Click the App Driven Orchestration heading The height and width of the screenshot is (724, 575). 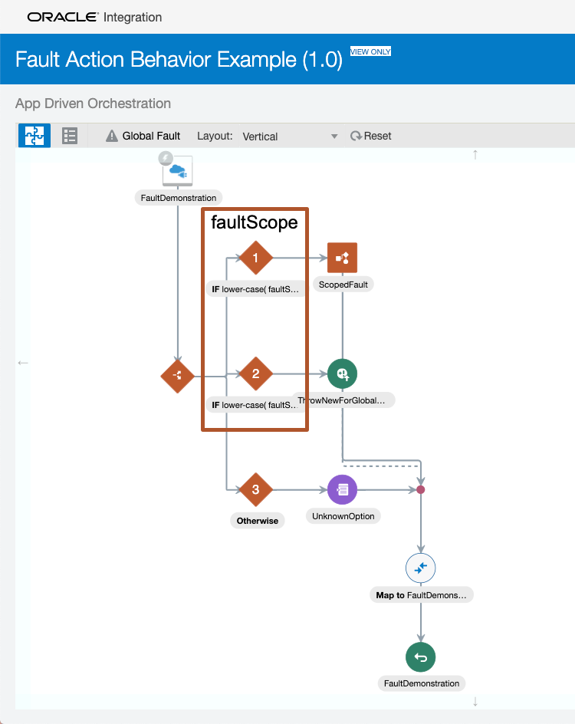tap(94, 104)
